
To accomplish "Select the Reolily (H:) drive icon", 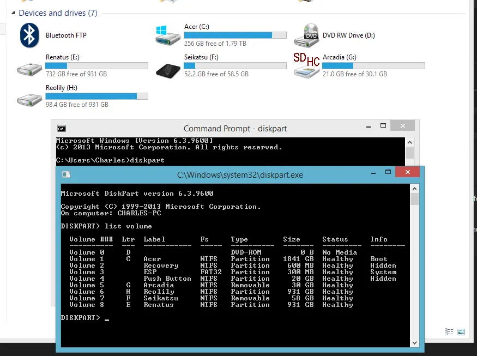I will pos(29,100).
